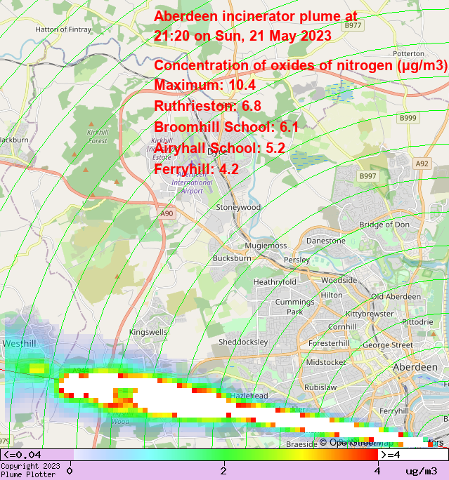
Task: Click the timestamp 21:20 on Sun, 21 May 2023
Action: tap(242, 36)
